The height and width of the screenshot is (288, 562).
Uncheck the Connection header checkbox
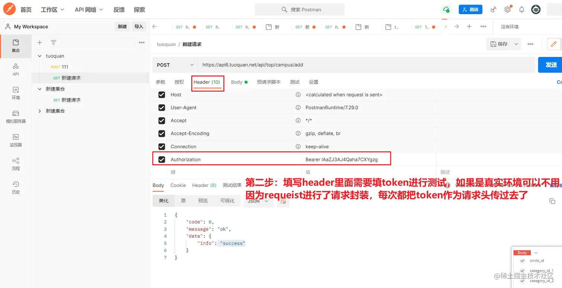point(162,146)
